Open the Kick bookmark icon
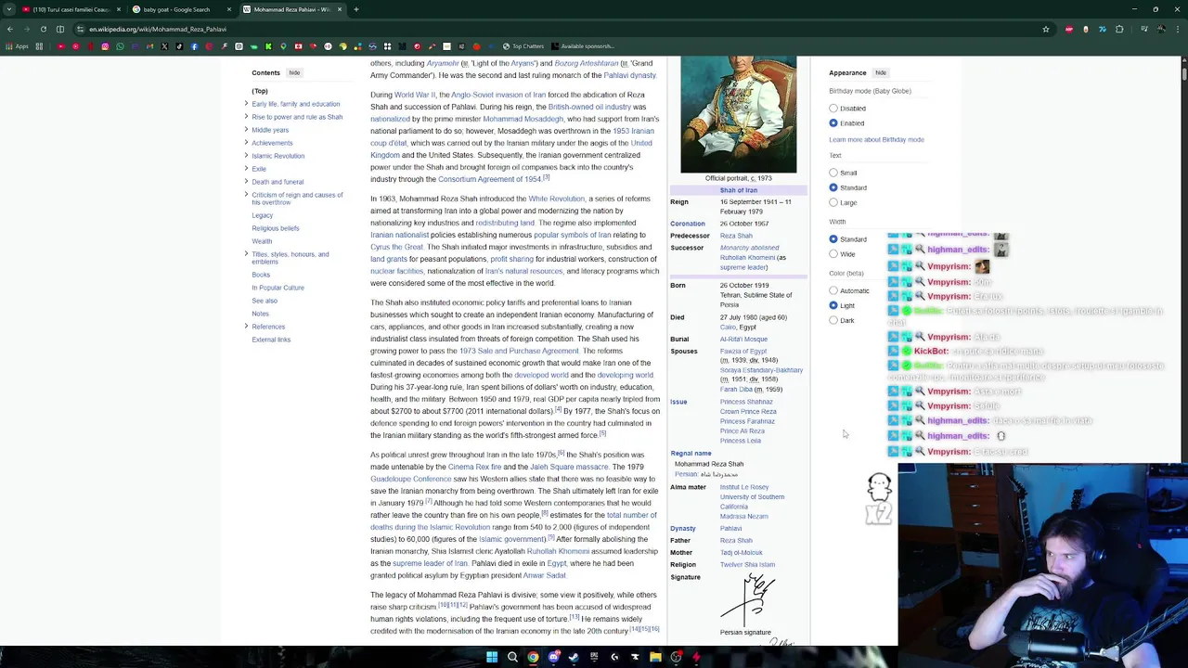This screenshot has height=668, width=1188. [268, 46]
